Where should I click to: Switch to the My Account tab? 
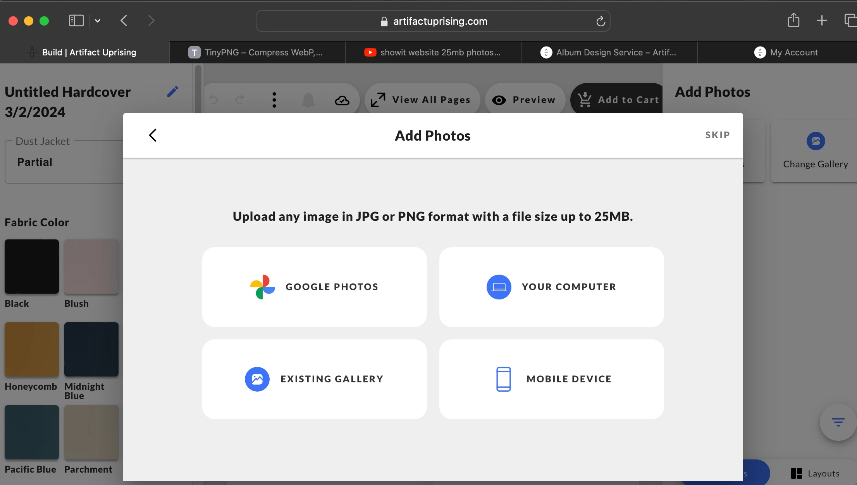786,52
